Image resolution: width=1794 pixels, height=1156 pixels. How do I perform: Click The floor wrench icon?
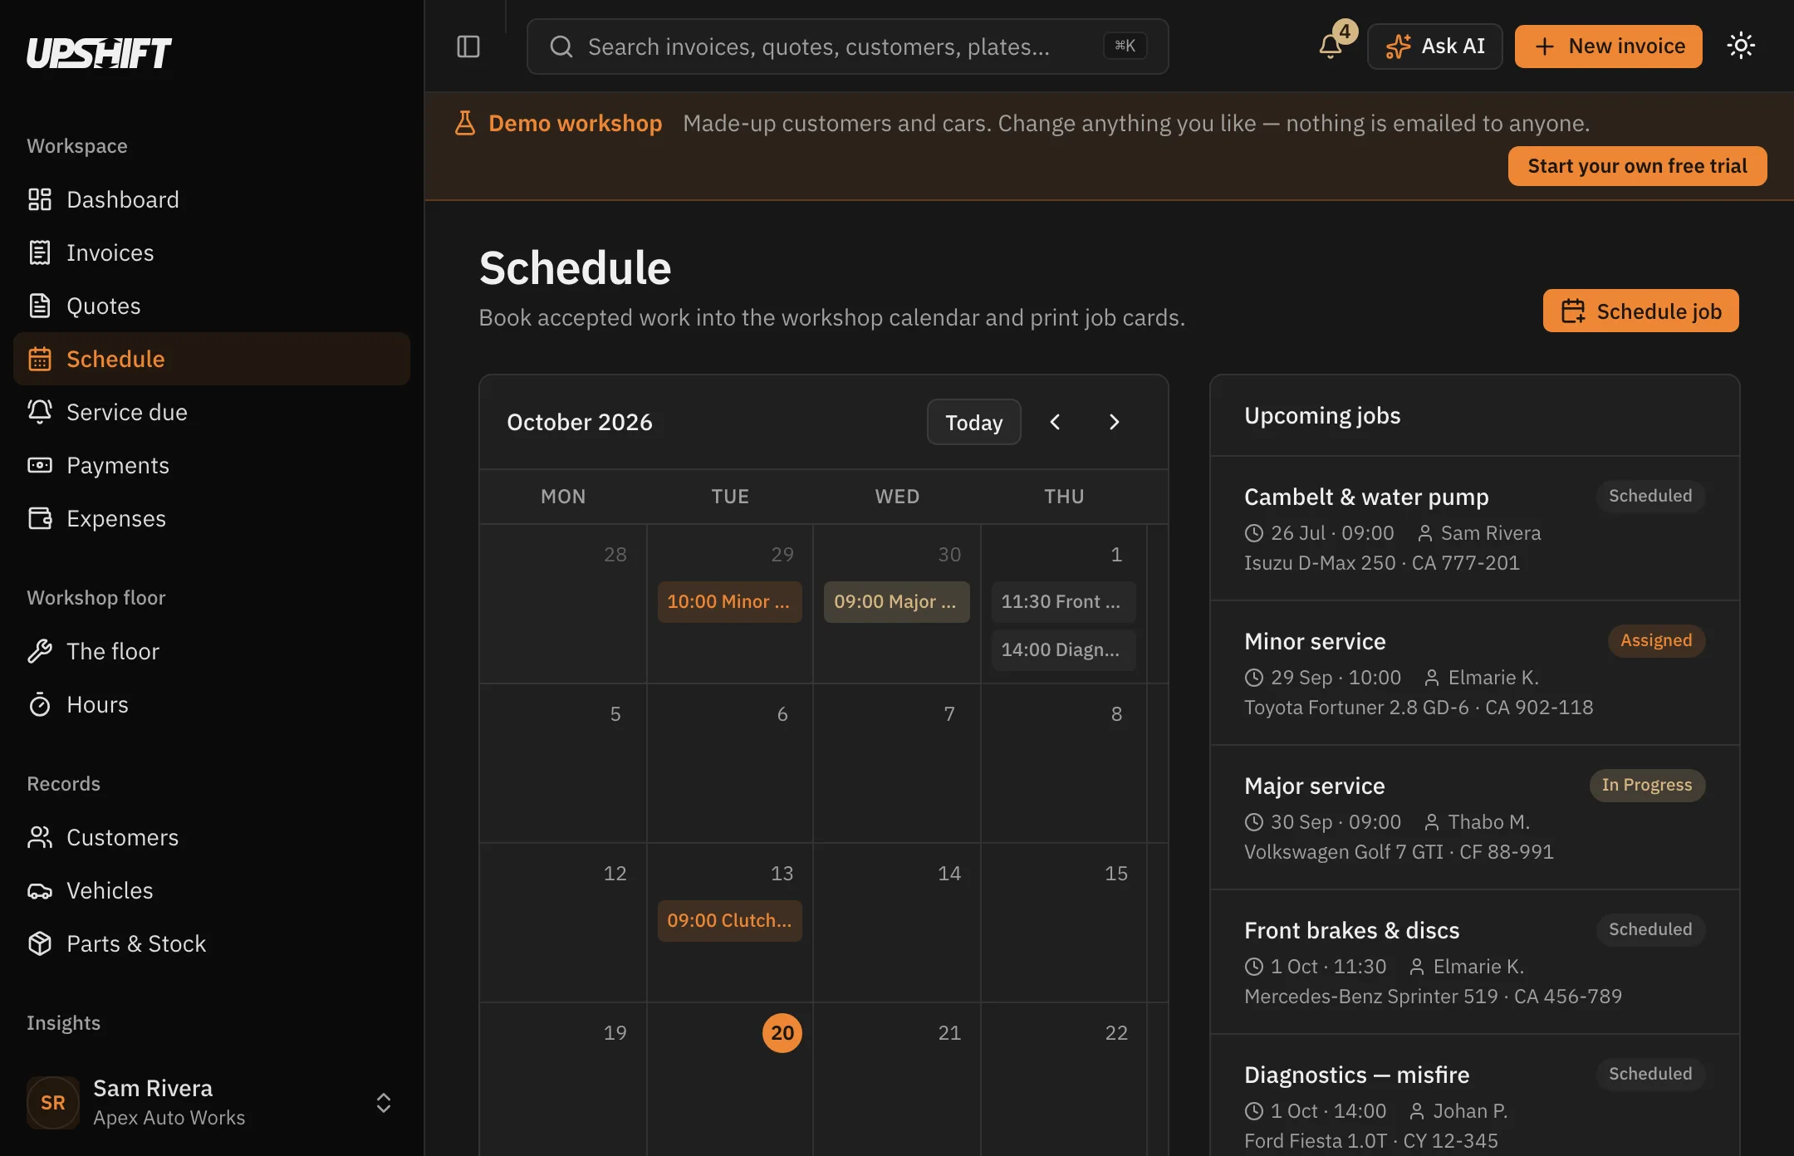pyautogui.click(x=40, y=651)
